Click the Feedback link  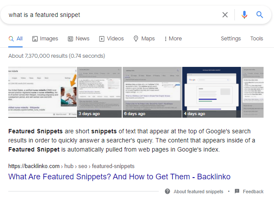(253, 191)
